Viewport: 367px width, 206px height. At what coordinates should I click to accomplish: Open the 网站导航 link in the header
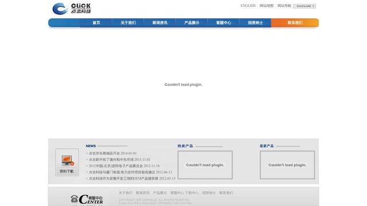[284, 6]
